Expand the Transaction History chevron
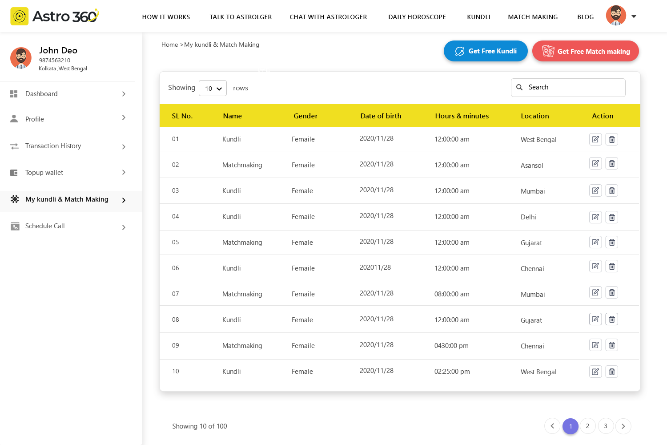 (x=124, y=147)
